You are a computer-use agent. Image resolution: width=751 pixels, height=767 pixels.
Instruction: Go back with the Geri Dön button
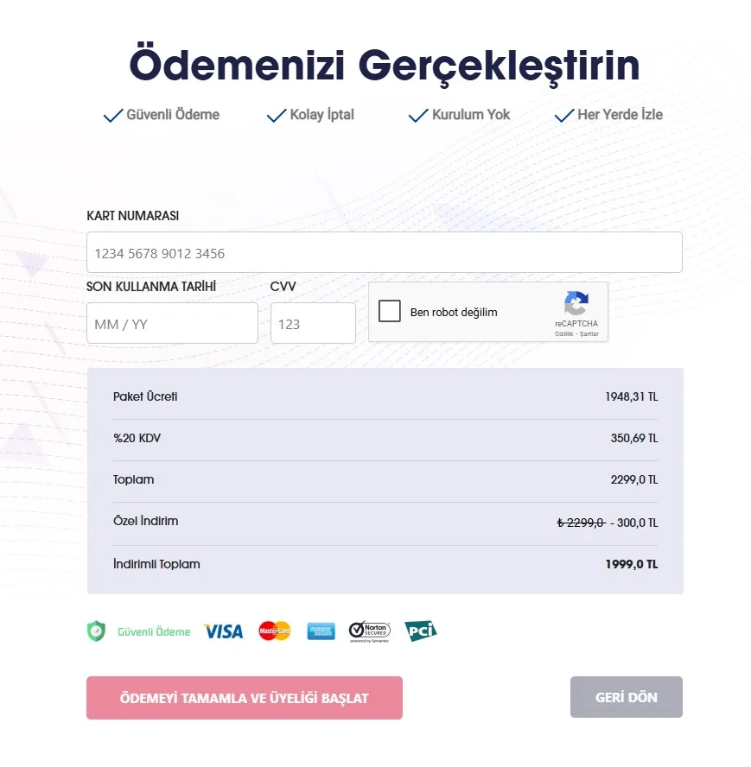coord(626,697)
